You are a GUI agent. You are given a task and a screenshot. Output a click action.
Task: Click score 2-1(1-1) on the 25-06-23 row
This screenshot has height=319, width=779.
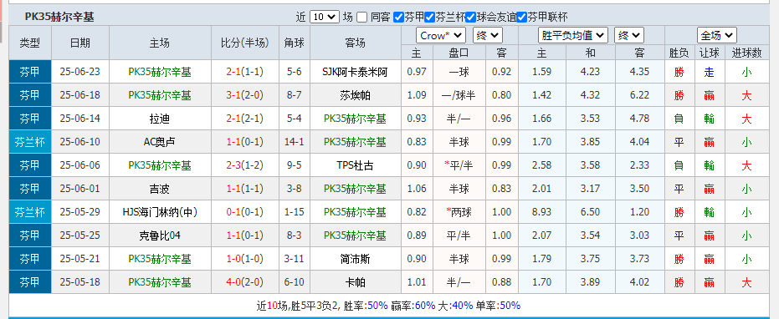[244, 72]
